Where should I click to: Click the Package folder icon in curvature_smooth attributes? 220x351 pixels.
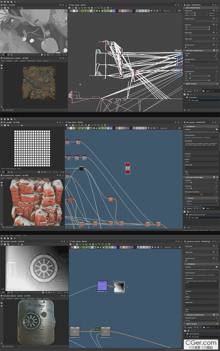pyautogui.click(x=216, y=267)
